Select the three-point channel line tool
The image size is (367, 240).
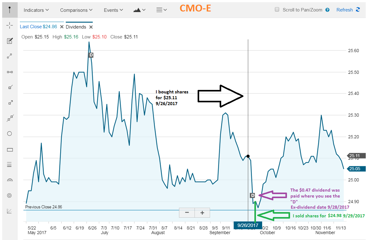pyautogui.click(x=10, y=118)
